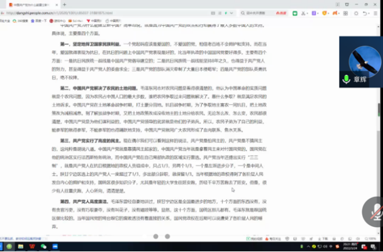
Task: Click the undo arrow icon in browser toolbar
Action: coord(365,13)
